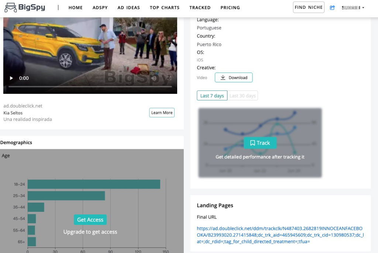Open the AD IDEAS menu item
The image size is (378, 253).
(129, 8)
